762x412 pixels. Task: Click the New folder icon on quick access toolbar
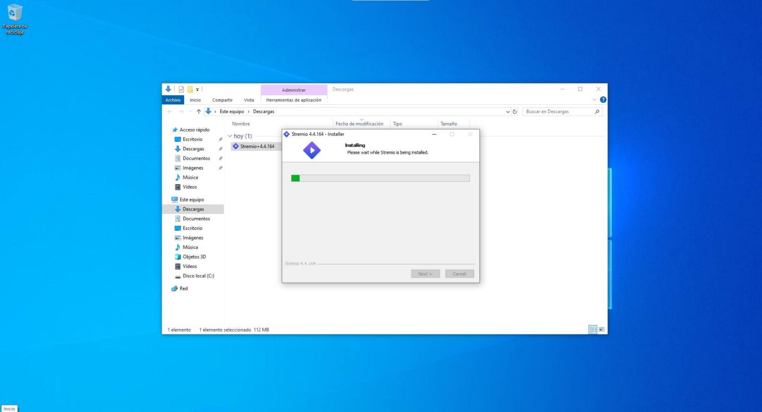[x=190, y=89]
